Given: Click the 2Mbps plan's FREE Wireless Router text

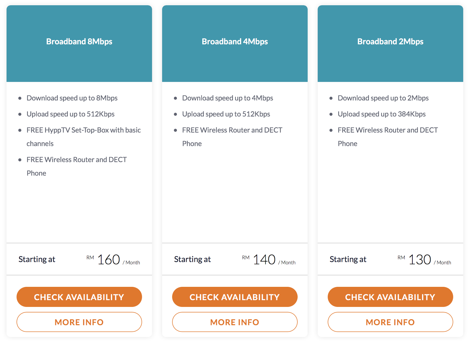Looking at the screenshot, I should (x=388, y=130).
